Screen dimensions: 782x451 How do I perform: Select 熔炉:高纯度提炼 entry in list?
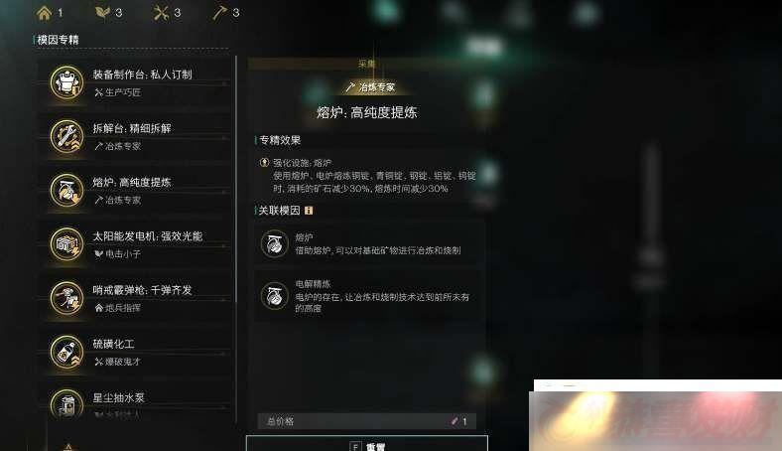(135, 191)
